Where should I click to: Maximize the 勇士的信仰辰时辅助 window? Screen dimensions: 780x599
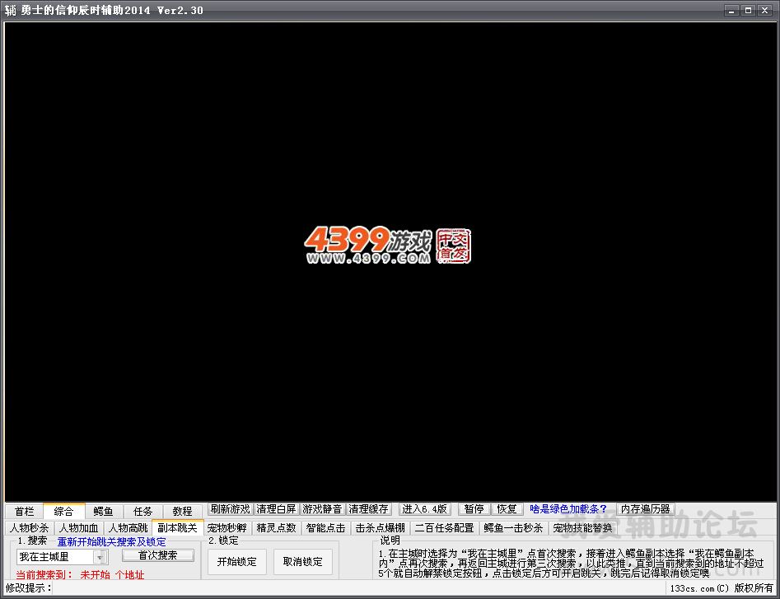pyautogui.click(x=748, y=11)
